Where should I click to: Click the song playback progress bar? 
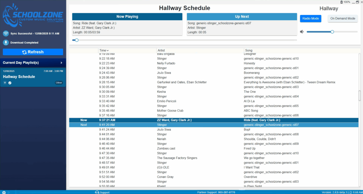click(x=184, y=40)
